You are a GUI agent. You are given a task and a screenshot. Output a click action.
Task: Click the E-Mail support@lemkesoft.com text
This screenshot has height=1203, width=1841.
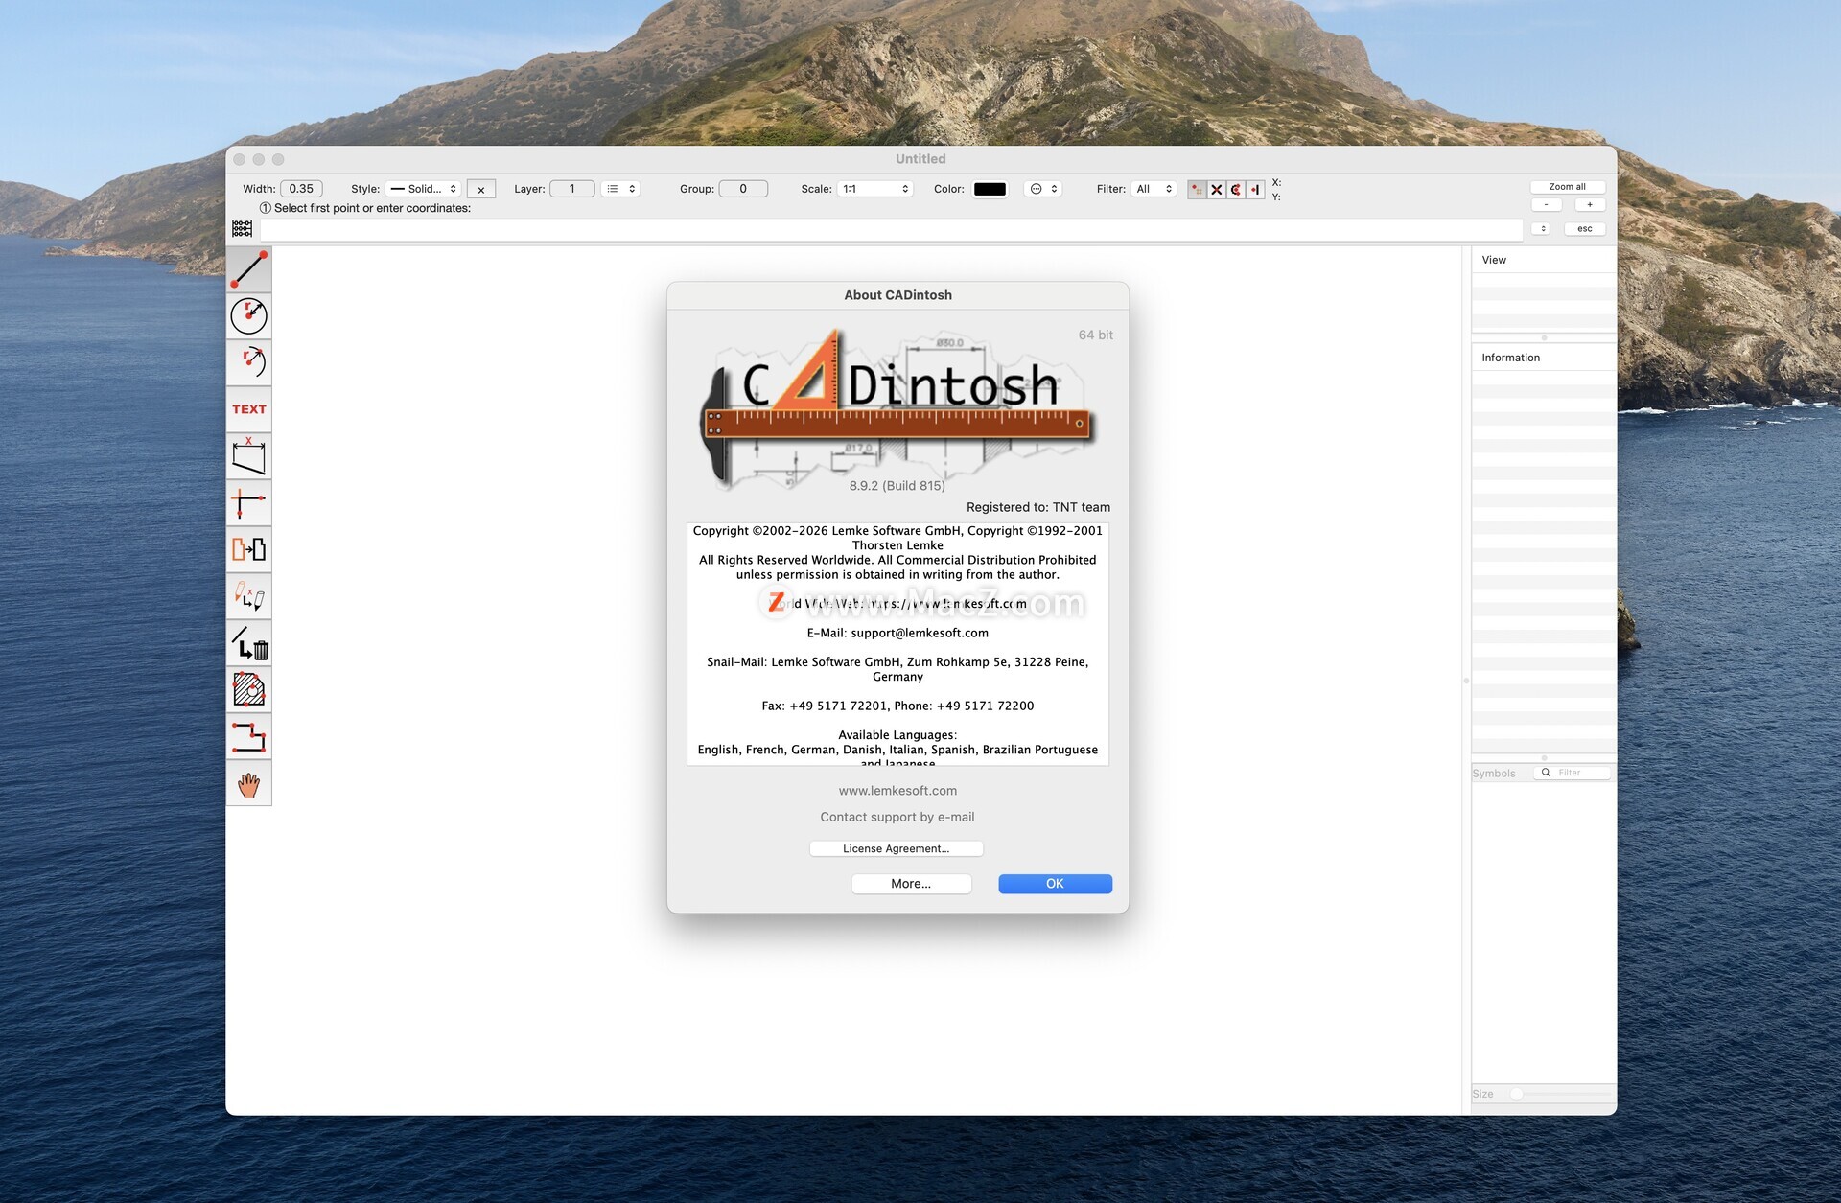coord(897,633)
